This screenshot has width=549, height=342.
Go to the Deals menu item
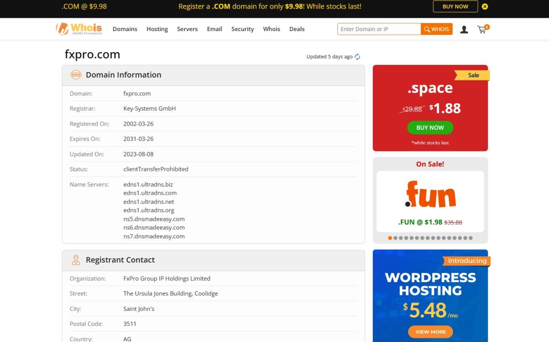click(x=297, y=29)
